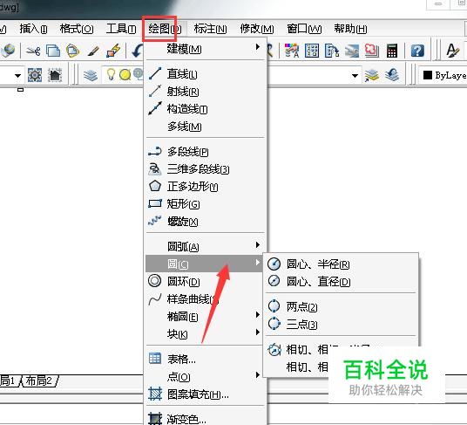Click the Layer Previous icon
467x425 pixels.
[392, 74]
